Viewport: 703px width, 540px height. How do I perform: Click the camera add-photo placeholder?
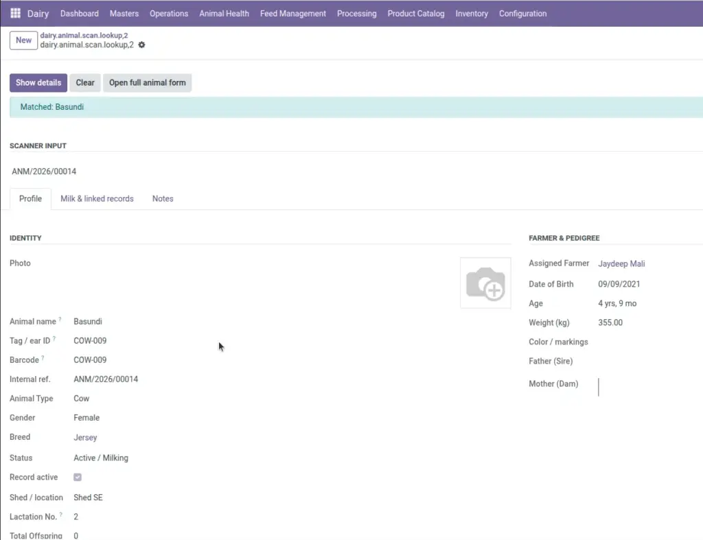click(x=485, y=283)
